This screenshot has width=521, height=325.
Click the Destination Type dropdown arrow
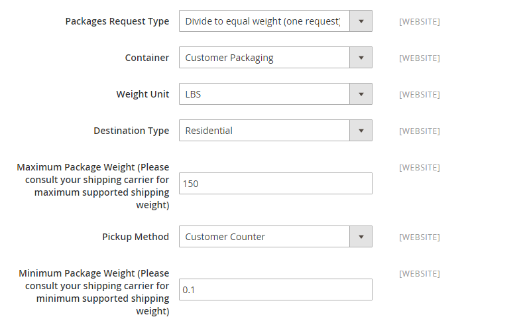point(361,131)
